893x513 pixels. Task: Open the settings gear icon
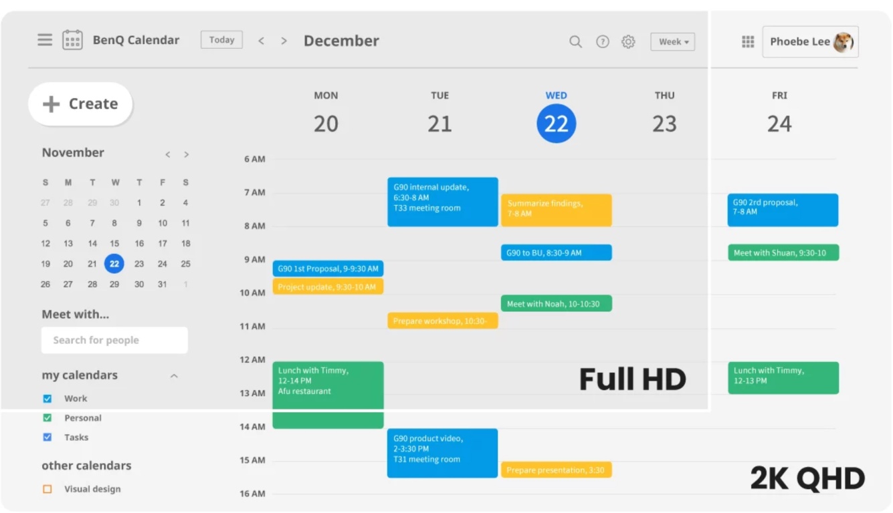pos(628,41)
